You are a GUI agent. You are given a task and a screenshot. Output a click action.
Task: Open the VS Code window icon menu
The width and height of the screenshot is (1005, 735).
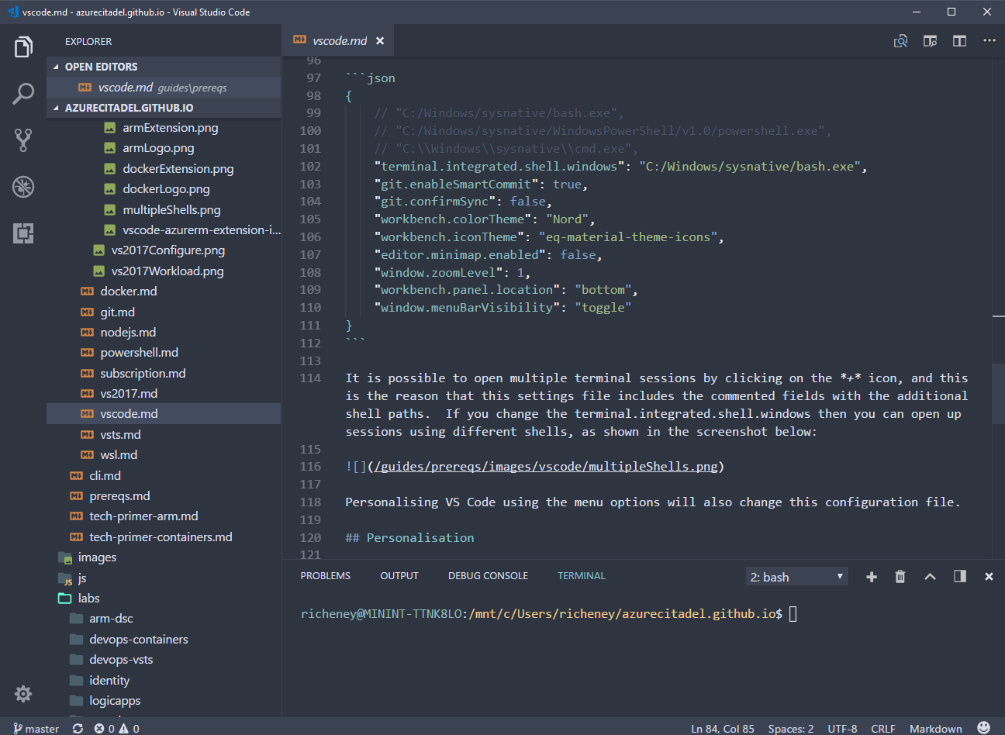click(x=12, y=12)
